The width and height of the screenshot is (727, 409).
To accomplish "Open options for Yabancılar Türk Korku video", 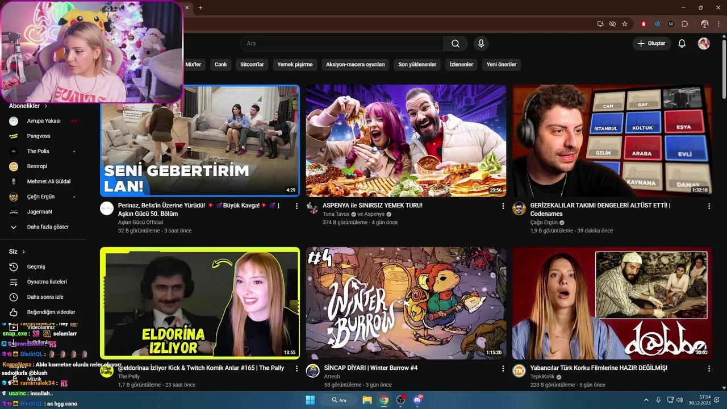I will tap(709, 369).
